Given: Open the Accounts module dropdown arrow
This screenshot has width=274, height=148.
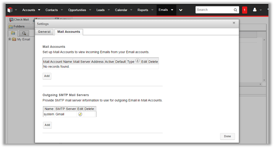Looking at the screenshot, I should point(39,10).
